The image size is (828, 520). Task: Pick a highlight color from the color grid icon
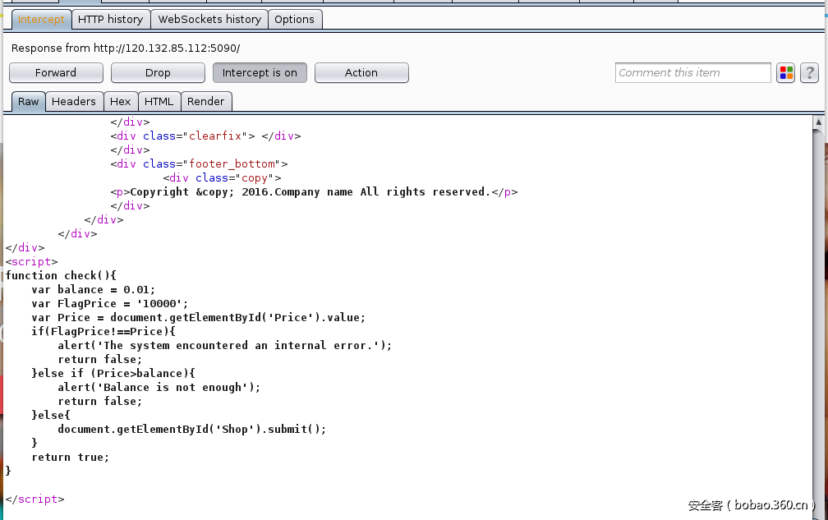pyautogui.click(x=785, y=72)
